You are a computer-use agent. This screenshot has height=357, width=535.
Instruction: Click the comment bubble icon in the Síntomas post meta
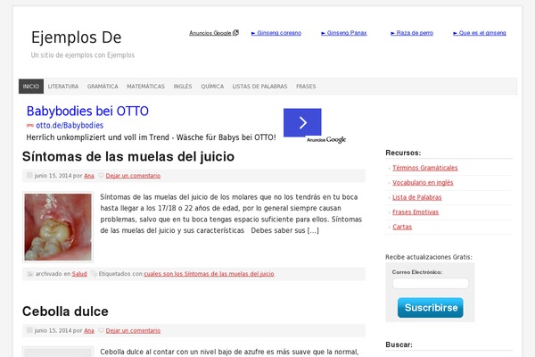click(101, 176)
